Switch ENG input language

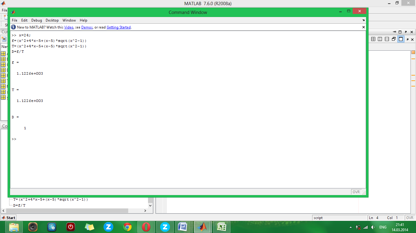(383, 227)
